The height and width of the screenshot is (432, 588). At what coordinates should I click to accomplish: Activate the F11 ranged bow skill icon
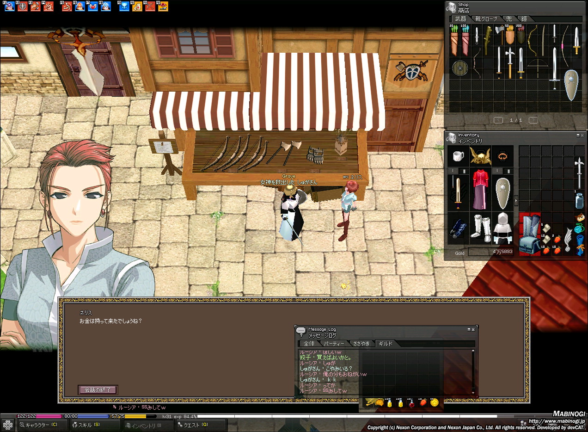coord(150,6)
